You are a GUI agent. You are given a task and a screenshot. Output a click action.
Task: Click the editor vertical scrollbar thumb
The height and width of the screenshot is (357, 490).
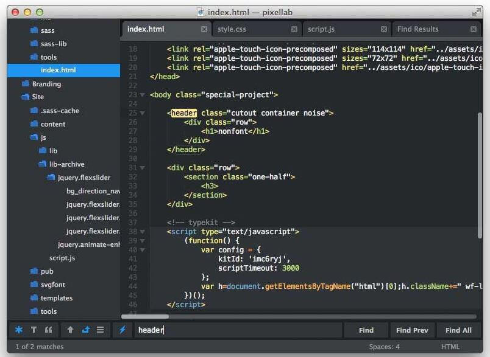tap(480, 176)
